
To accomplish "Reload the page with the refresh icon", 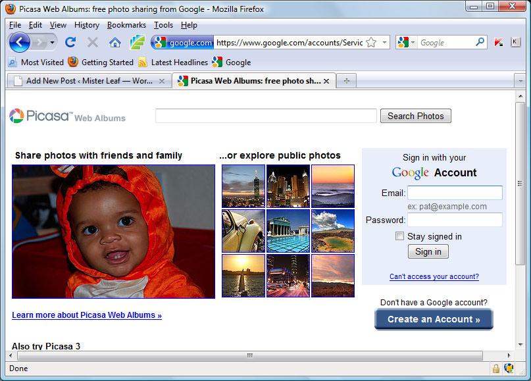I will click(70, 42).
